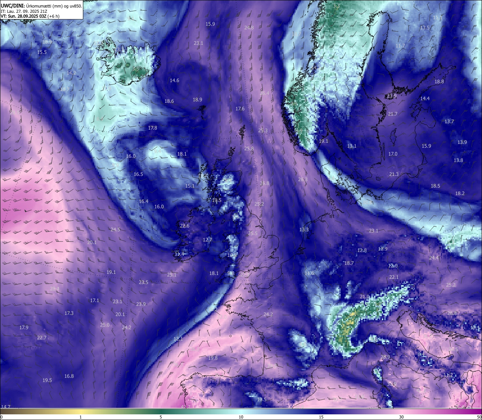Viewport: 482px width, 420px height.
Task: Click the map value '13.8'
Action: (x=458, y=160)
